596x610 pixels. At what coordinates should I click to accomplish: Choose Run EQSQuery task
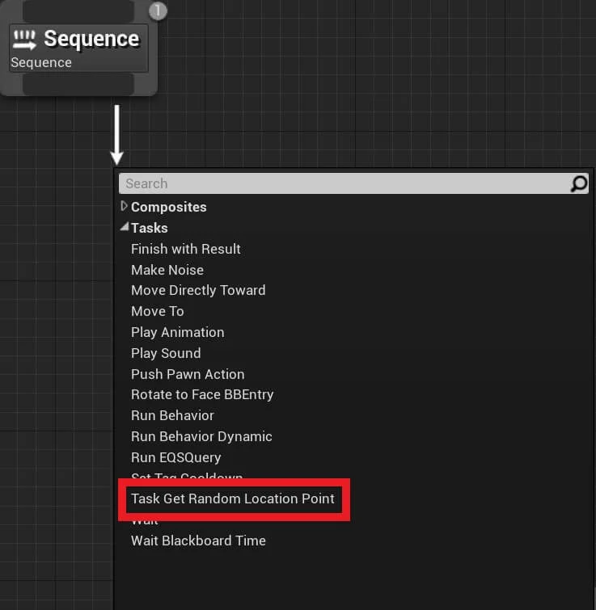tap(176, 458)
